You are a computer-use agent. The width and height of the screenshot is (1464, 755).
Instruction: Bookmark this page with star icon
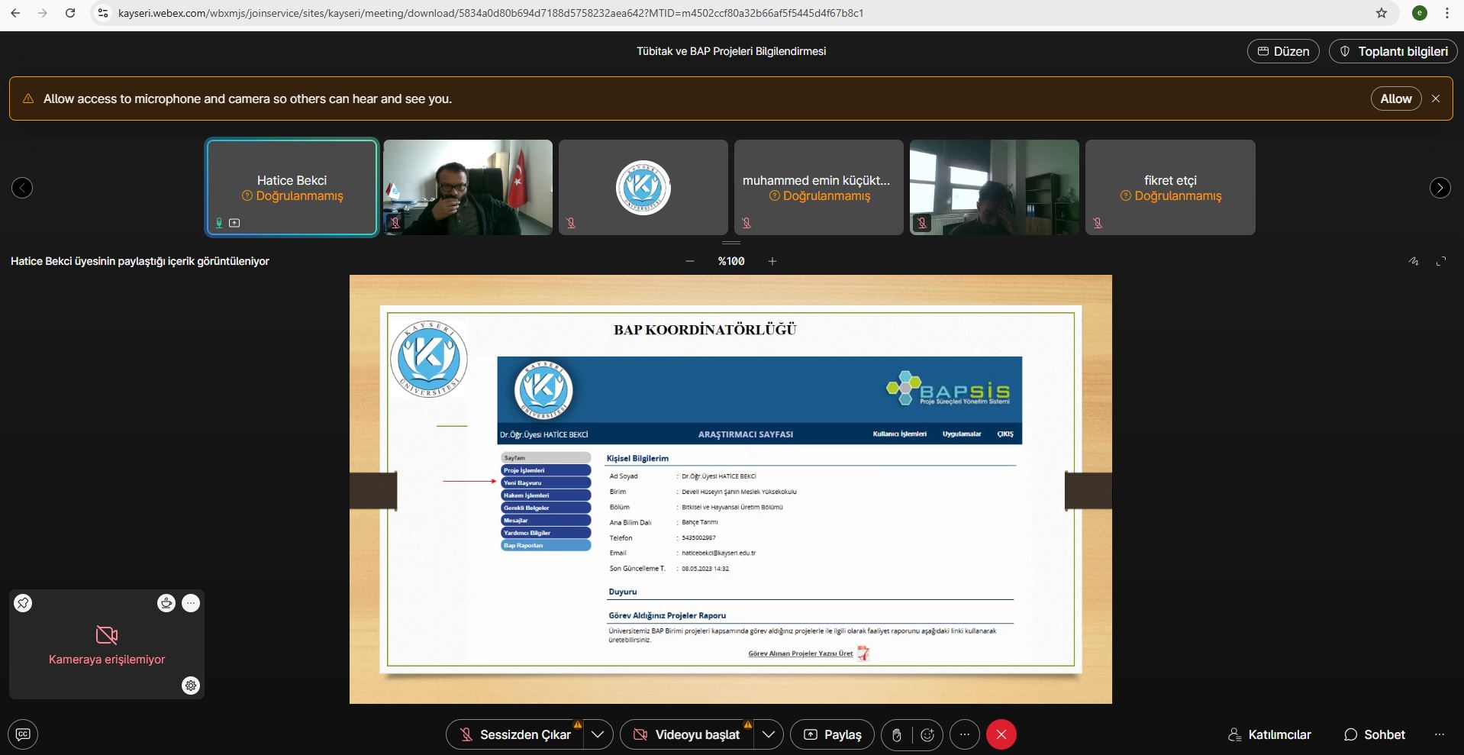pos(1382,13)
